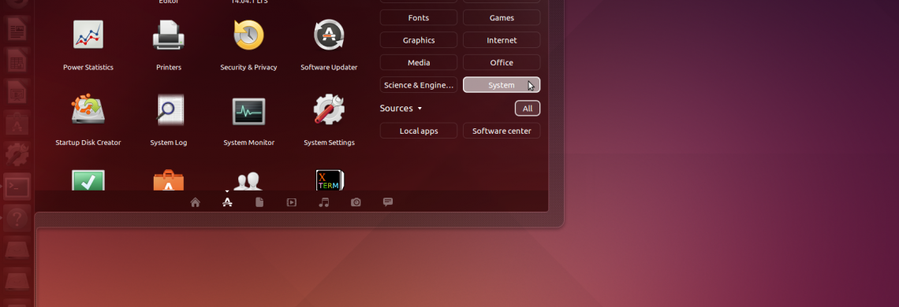Open System Settings gear in the launcher
Screen dimensions: 899x307
click(17, 155)
